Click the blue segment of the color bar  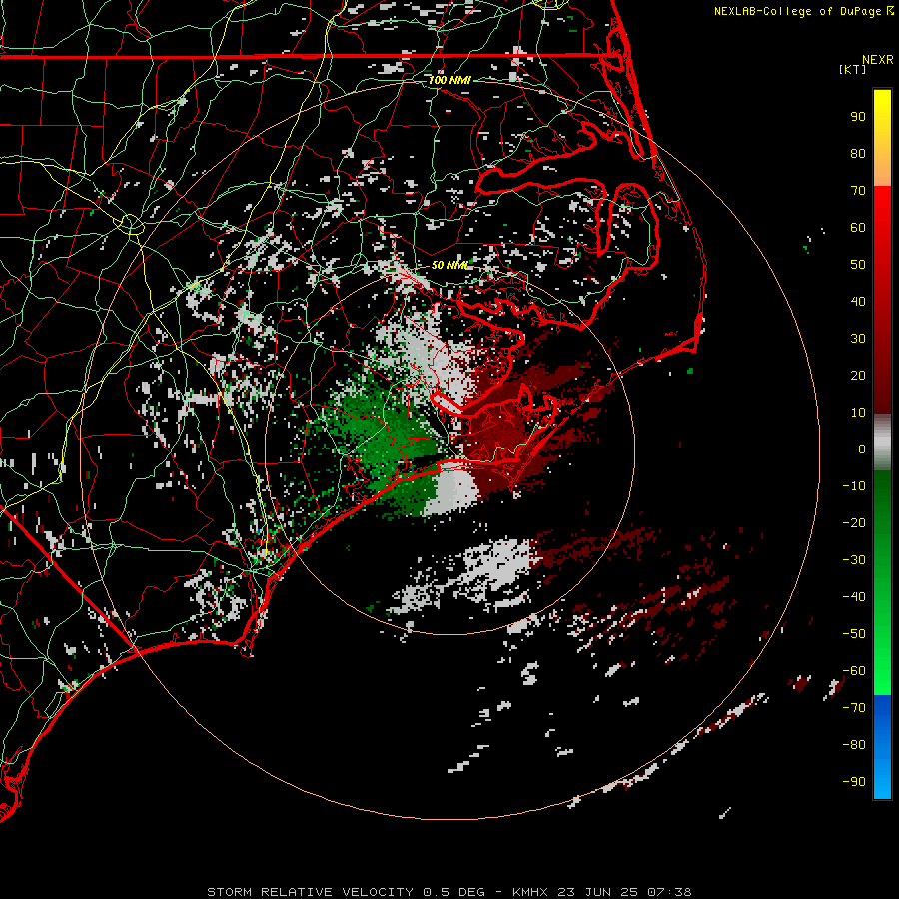[x=882, y=747]
